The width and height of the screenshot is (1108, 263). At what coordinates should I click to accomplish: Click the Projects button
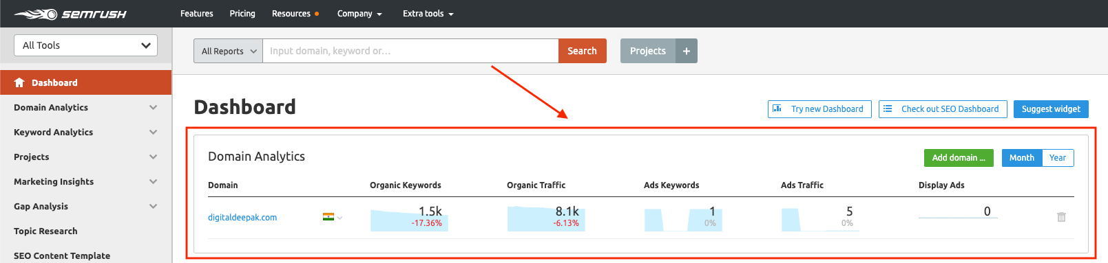648,51
